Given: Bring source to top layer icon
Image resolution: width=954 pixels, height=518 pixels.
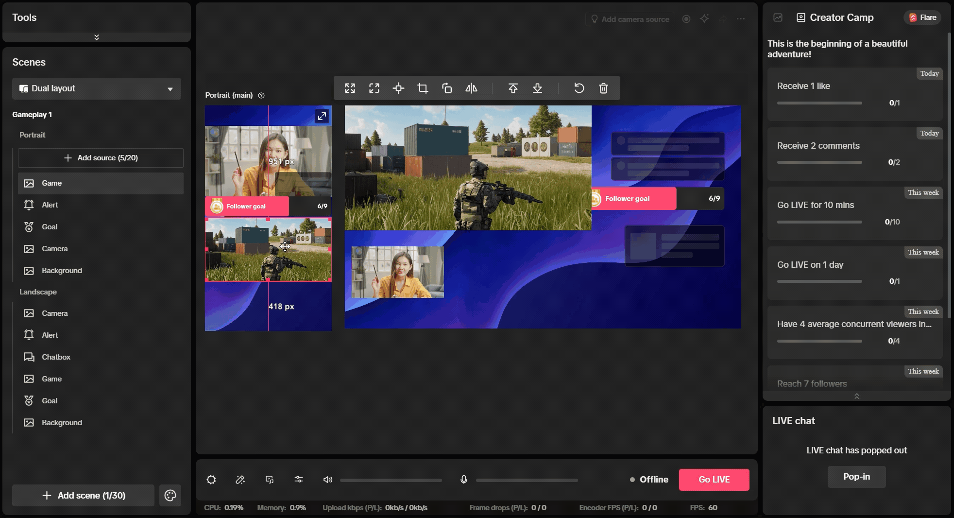Looking at the screenshot, I should 513,88.
